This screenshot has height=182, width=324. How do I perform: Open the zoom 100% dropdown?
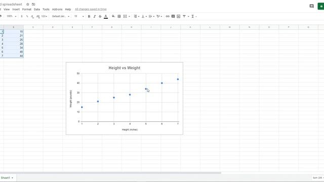11,16
